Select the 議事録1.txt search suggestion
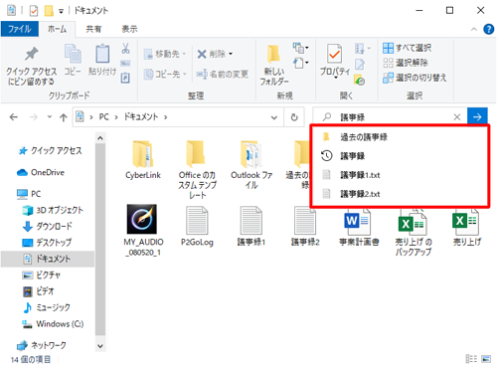Screen dimensions: 497x368 400,175
